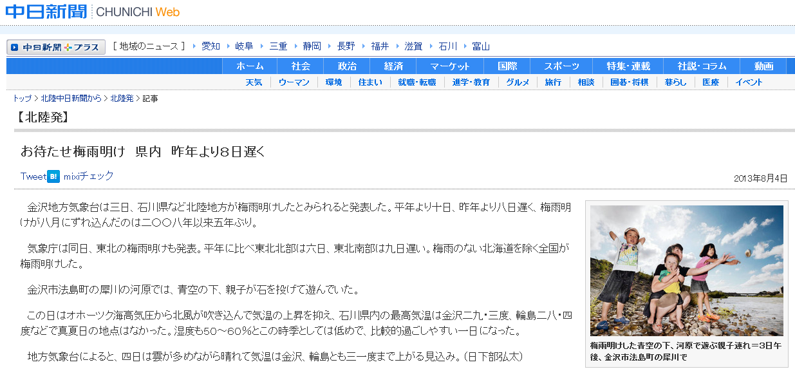Click the Chunichi Shimbun logo

click(x=46, y=12)
